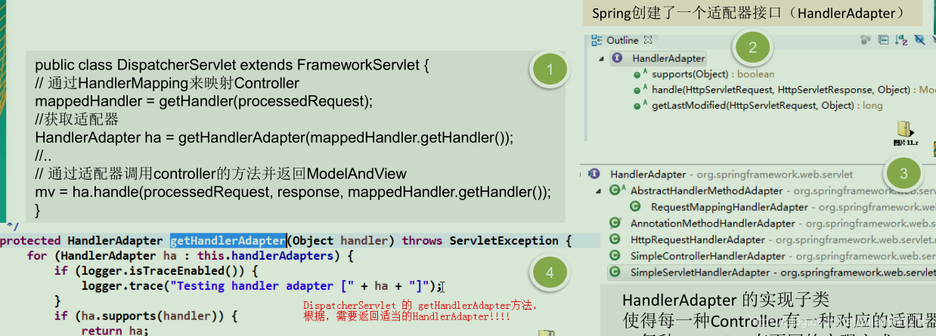Click red note 'DispatcherServlet 的 getHandlerAdapter方法'
Viewport: 936px width, 336px height.
pos(420,306)
